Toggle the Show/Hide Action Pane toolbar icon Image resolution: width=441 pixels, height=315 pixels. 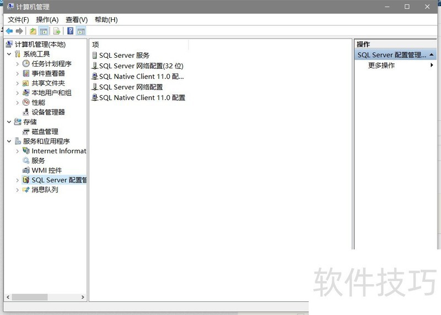(81, 31)
